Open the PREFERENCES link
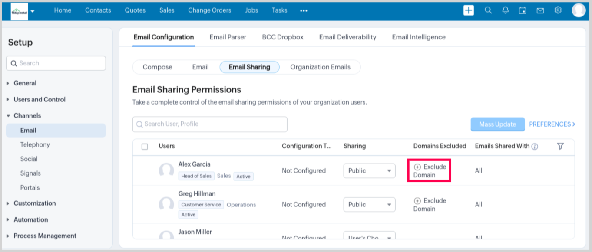 (552, 124)
